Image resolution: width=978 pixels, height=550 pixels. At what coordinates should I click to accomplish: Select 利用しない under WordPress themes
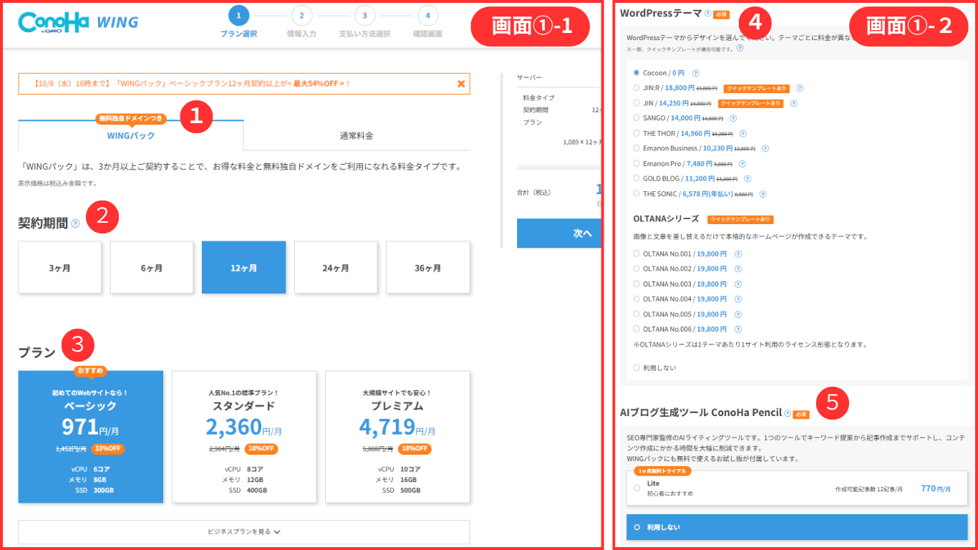click(x=636, y=367)
